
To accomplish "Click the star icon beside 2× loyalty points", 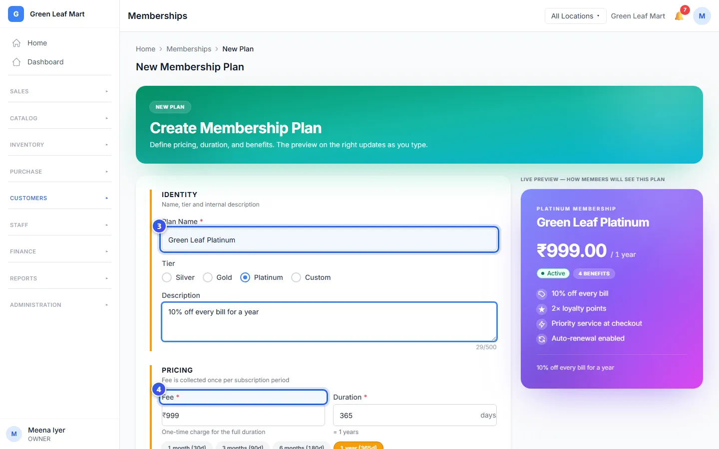I will point(542,309).
